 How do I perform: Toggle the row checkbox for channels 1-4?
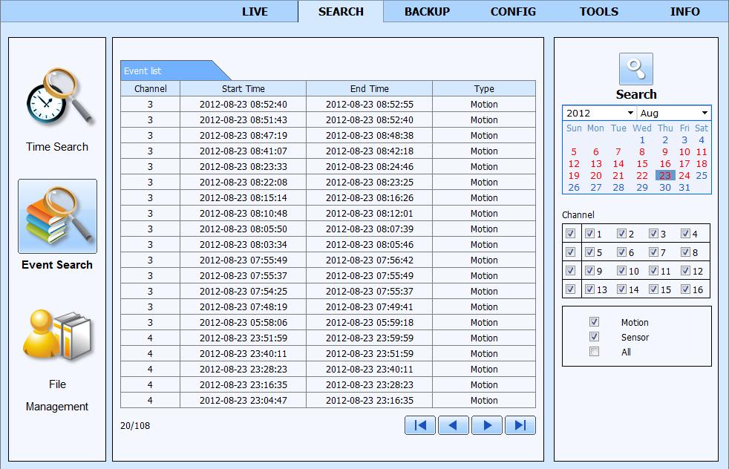tap(570, 233)
